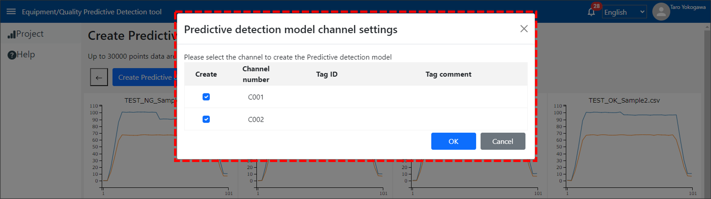Expand the English language dropdown

[x=624, y=12]
